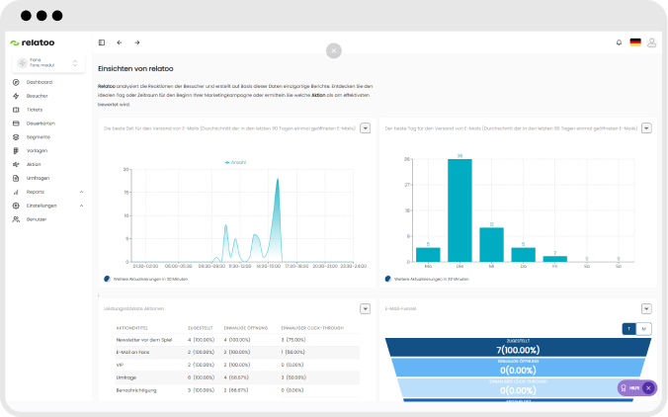Click the Tickets icon in sidebar
The width and height of the screenshot is (668, 417).
(x=16, y=110)
